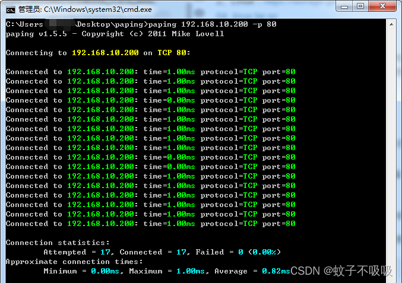Image resolution: width=402 pixels, height=283 pixels.
Task: Click the 'Attempted = 17' value
Action: (x=77, y=252)
